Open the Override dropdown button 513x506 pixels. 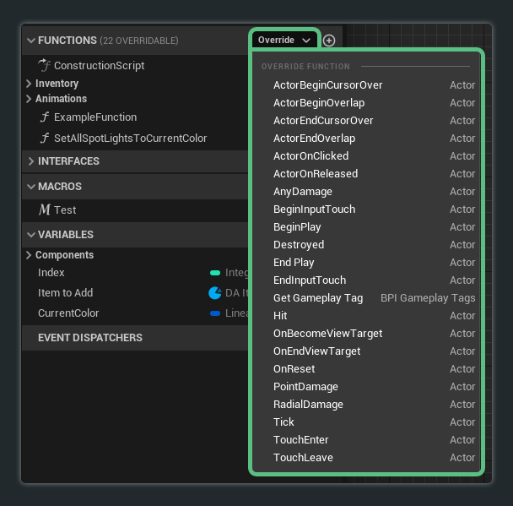(x=284, y=41)
